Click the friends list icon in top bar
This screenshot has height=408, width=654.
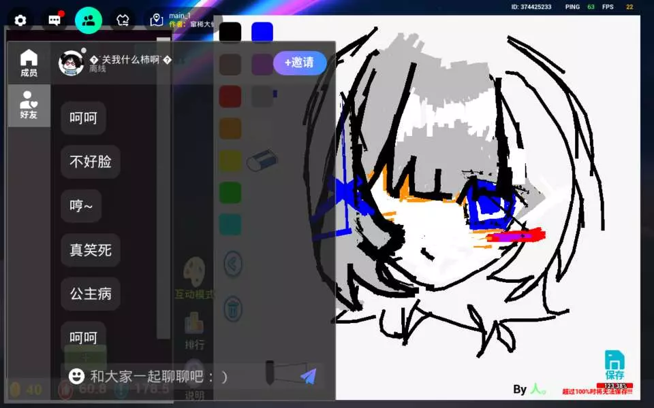[89, 20]
